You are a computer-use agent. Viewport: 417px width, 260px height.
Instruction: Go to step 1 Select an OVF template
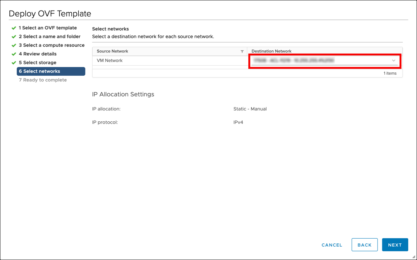(48, 28)
